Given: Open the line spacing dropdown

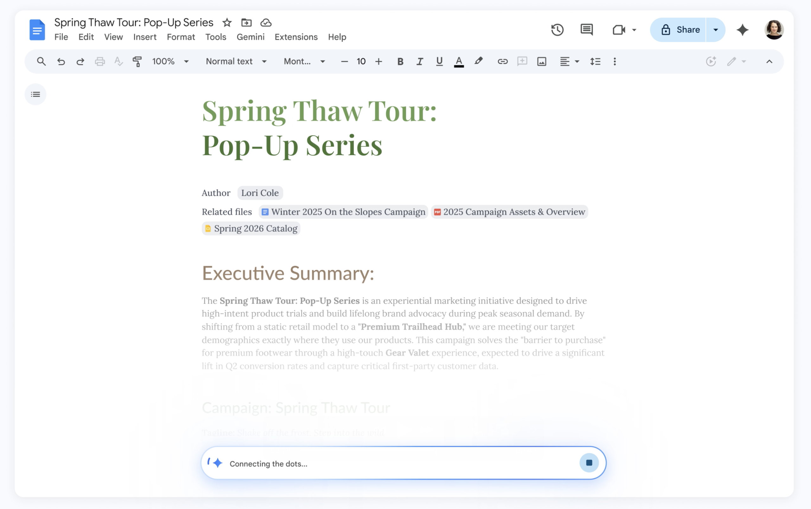Looking at the screenshot, I should [x=596, y=61].
